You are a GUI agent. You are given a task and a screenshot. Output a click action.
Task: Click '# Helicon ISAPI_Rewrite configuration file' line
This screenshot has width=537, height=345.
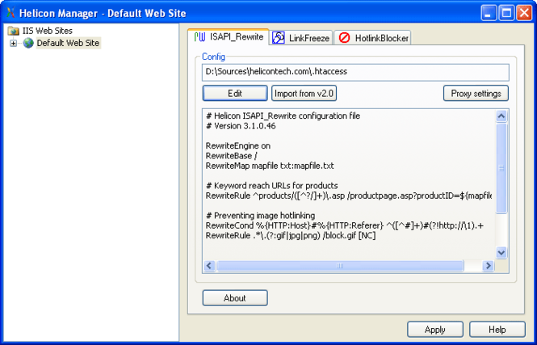(283, 116)
